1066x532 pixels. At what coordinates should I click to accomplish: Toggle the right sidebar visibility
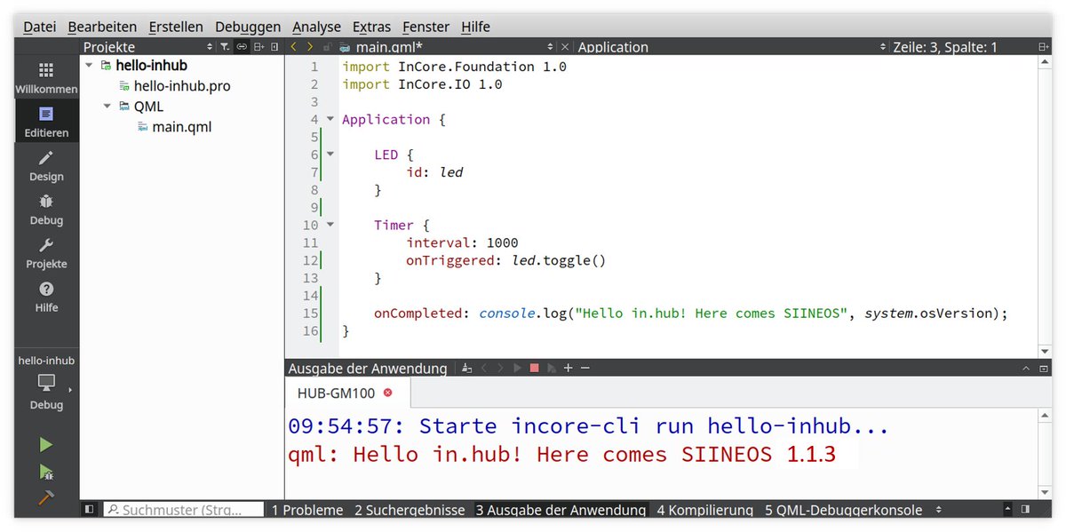(1026, 510)
